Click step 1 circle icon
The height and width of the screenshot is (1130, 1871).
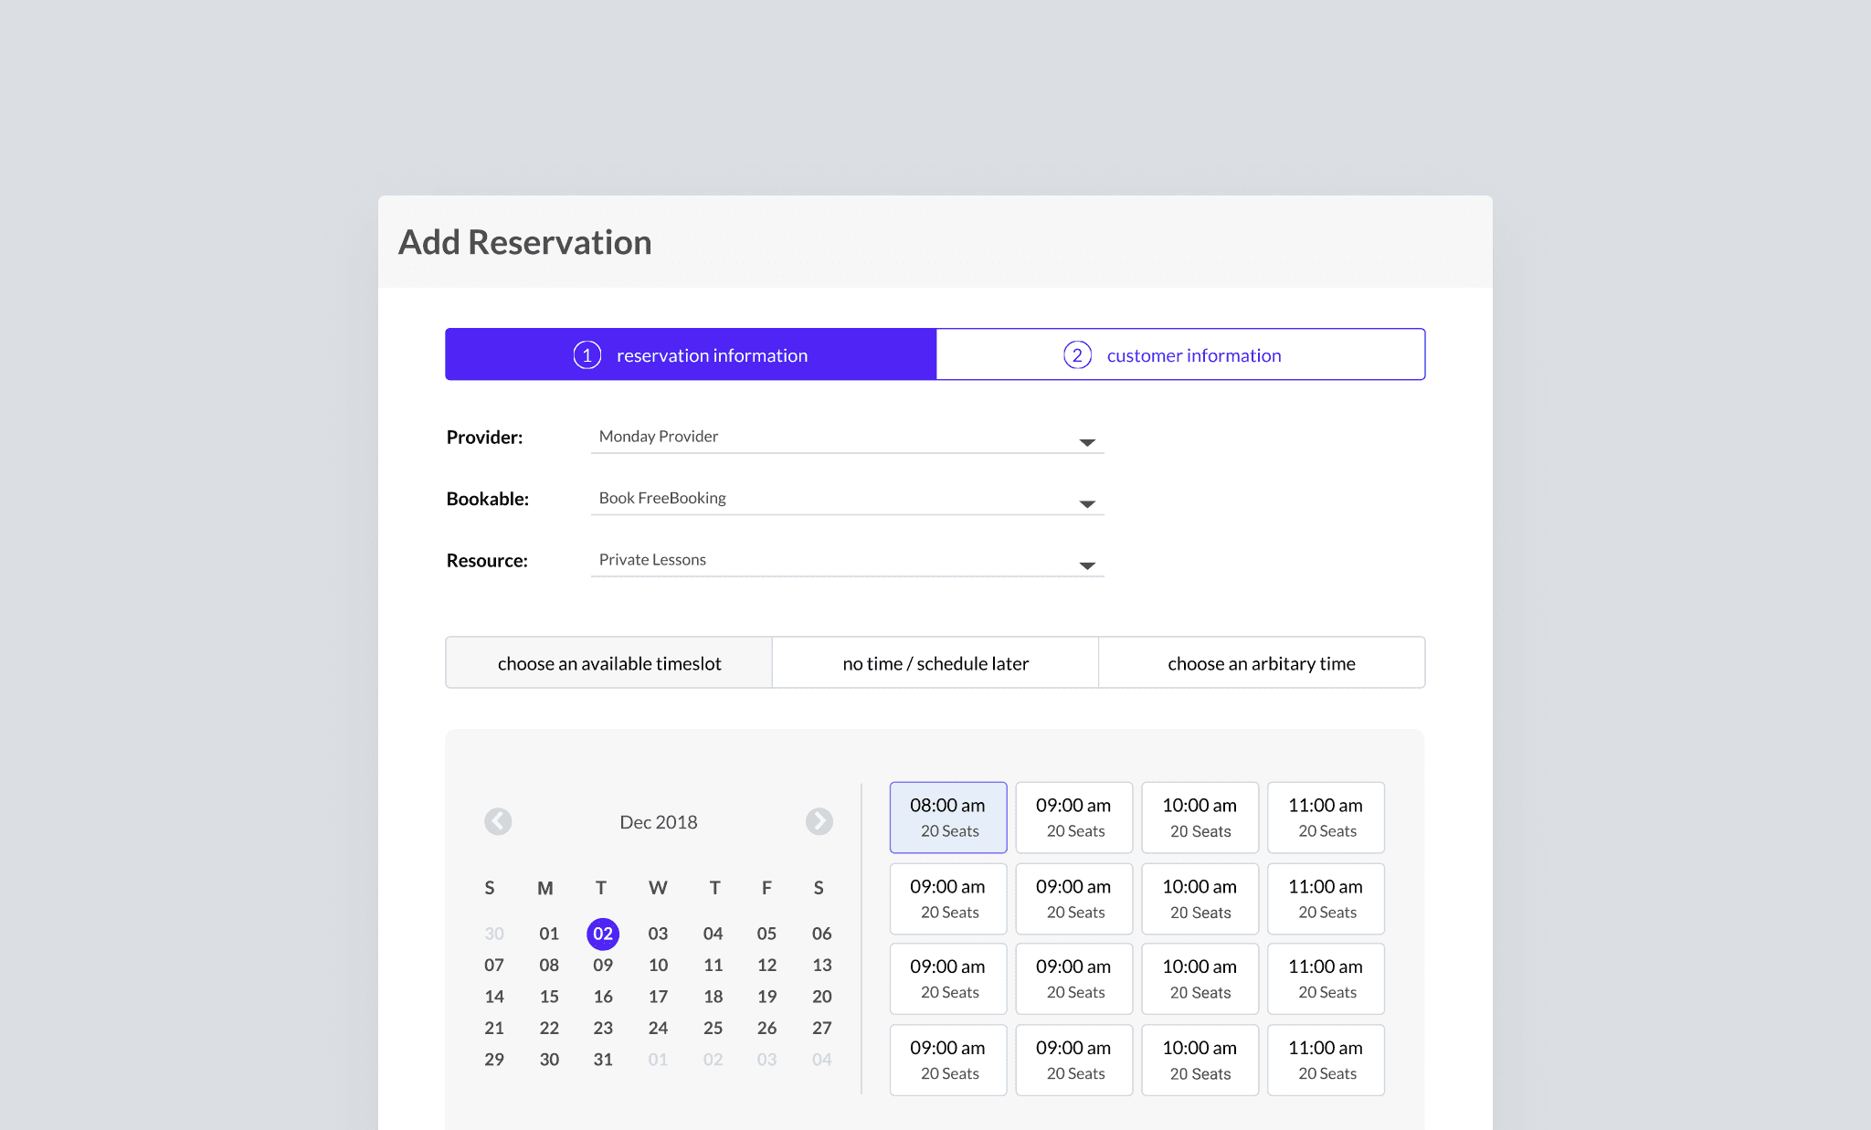[x=587, y=355]
